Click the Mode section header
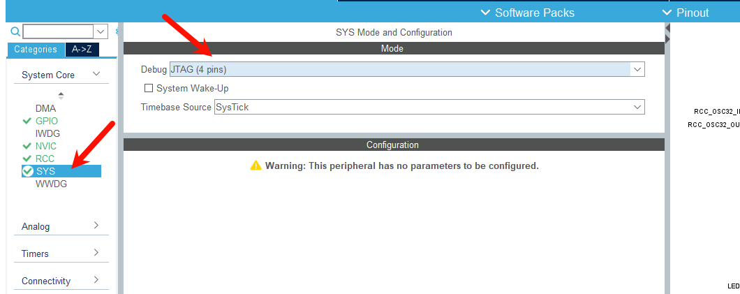 click(394, 48)
